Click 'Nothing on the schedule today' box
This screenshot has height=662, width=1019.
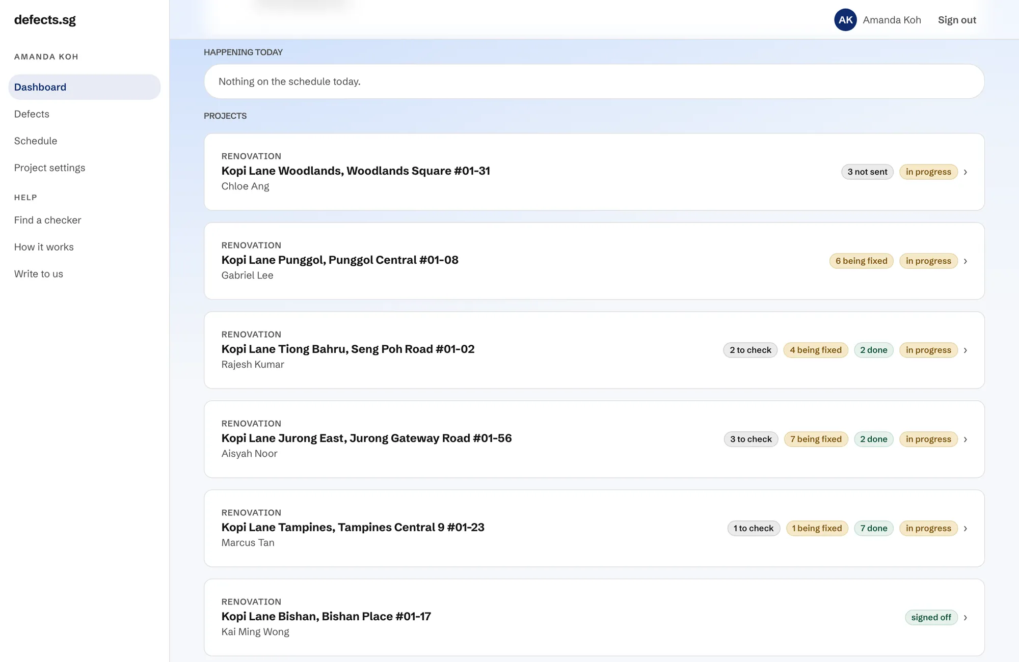[x=594, y=81]
